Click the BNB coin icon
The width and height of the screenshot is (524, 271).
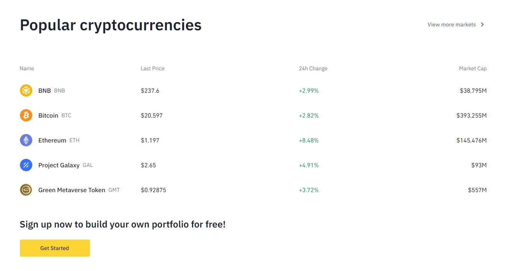pos(26,90)
